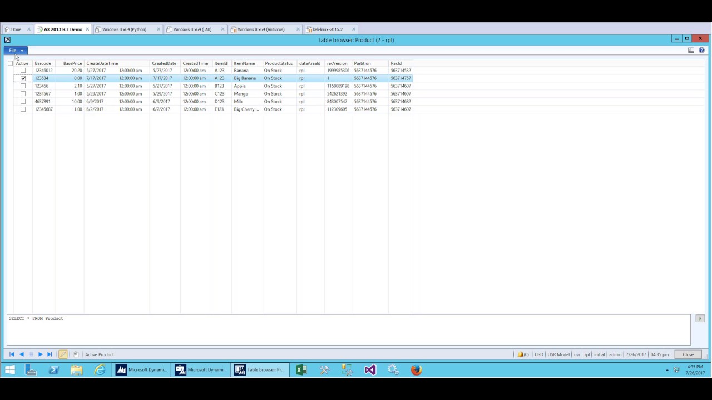712x400 pixels.
Task: Check Active box for Banana row
Action: pyautogui.click(x=23, y=71)
